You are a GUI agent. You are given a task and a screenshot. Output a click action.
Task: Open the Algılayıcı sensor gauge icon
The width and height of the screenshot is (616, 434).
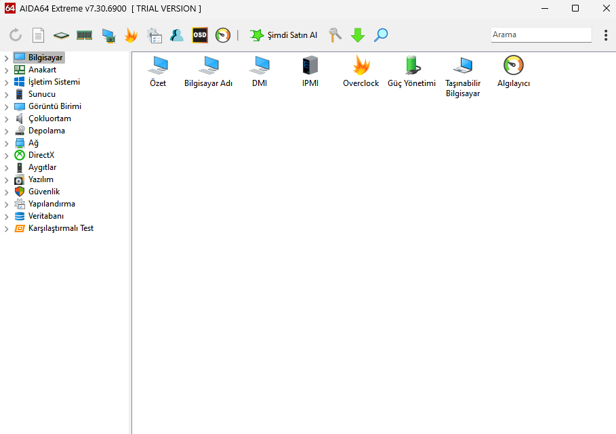pos(513,66)
